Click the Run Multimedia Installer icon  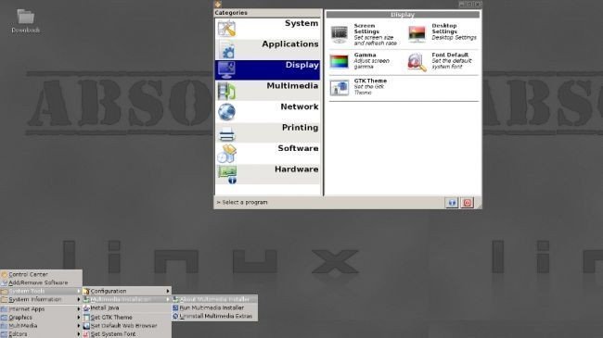click(x=175, y=308)
